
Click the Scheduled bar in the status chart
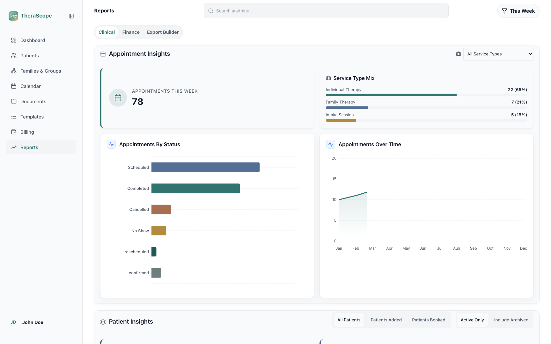click(205, 167)
